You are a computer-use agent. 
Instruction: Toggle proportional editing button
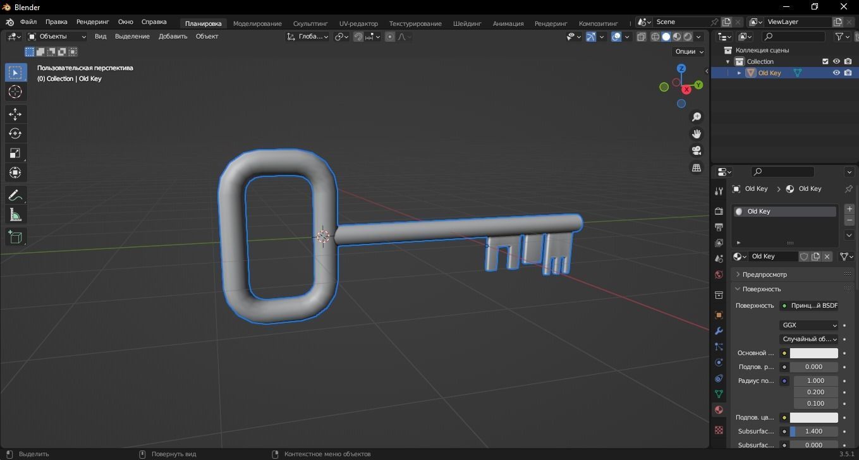coord(390,37)
